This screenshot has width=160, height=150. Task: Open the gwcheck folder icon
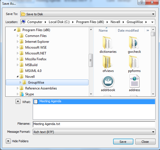133,43
